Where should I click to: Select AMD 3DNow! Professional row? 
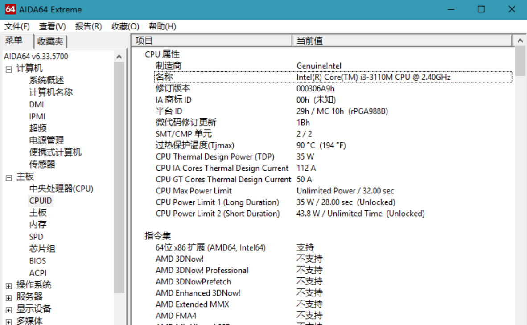tap(333, 270)
